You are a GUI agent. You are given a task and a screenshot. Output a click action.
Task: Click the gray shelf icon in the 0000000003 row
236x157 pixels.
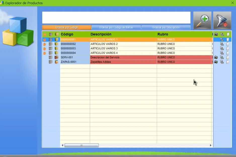[x=50, y=49]
